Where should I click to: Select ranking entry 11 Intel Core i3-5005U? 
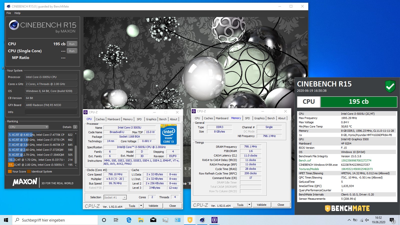(41, 165)
